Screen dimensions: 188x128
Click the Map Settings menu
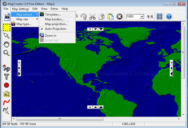click(20, 9)
